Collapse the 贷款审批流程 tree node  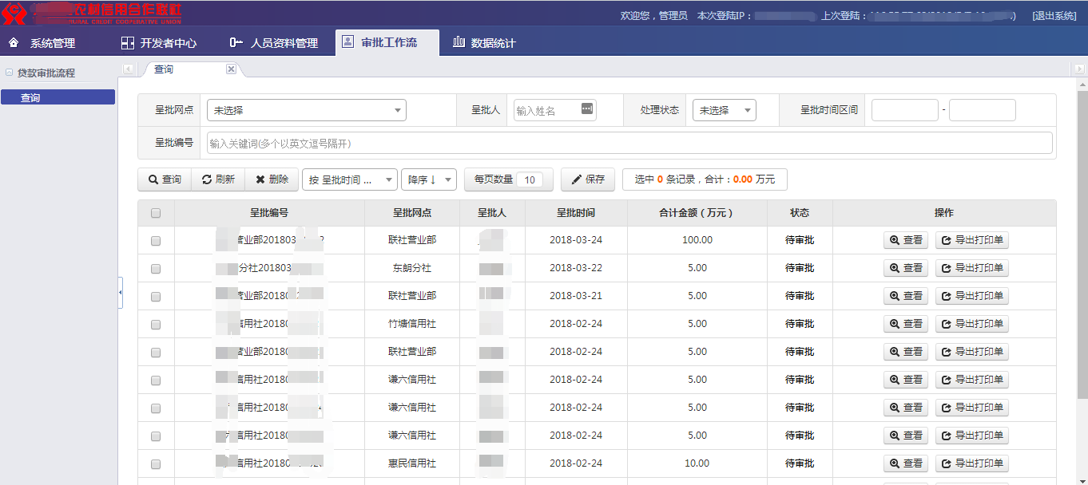[9, 73]
